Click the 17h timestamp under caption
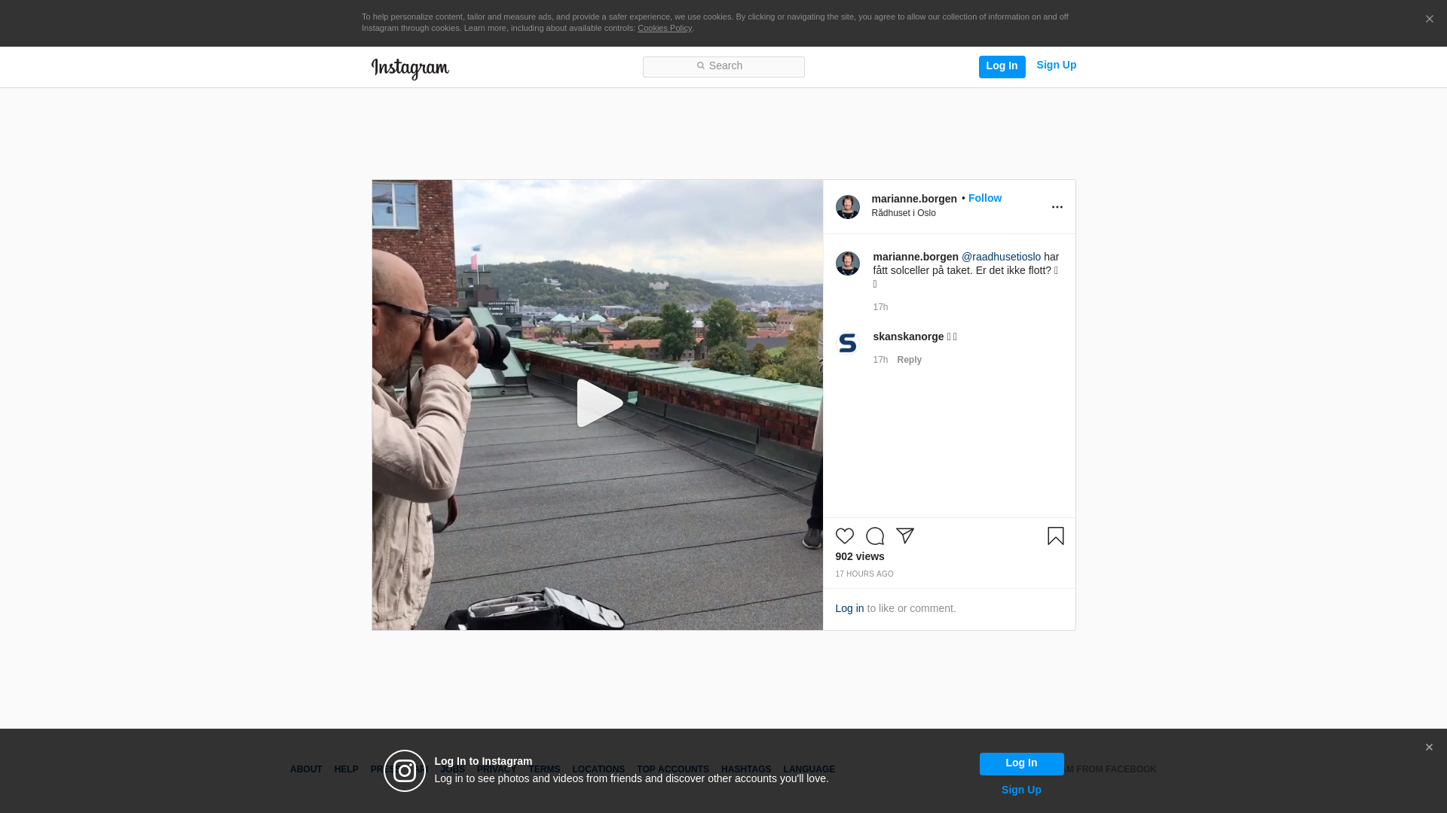Image resolution: width=1447 pixels, height=813 pixels. 880,307
